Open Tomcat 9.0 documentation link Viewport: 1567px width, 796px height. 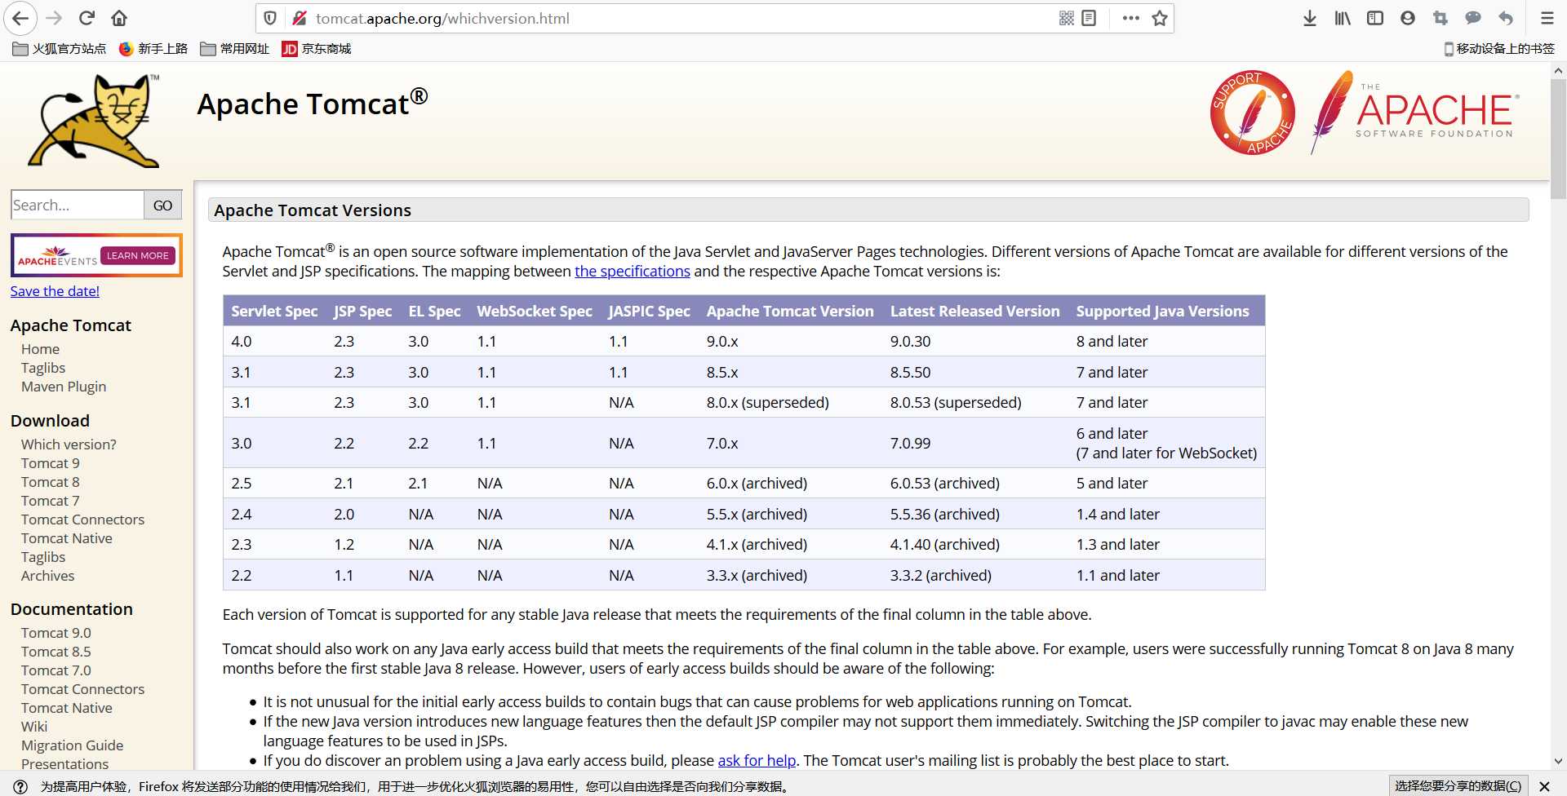[x=56, y=633]
